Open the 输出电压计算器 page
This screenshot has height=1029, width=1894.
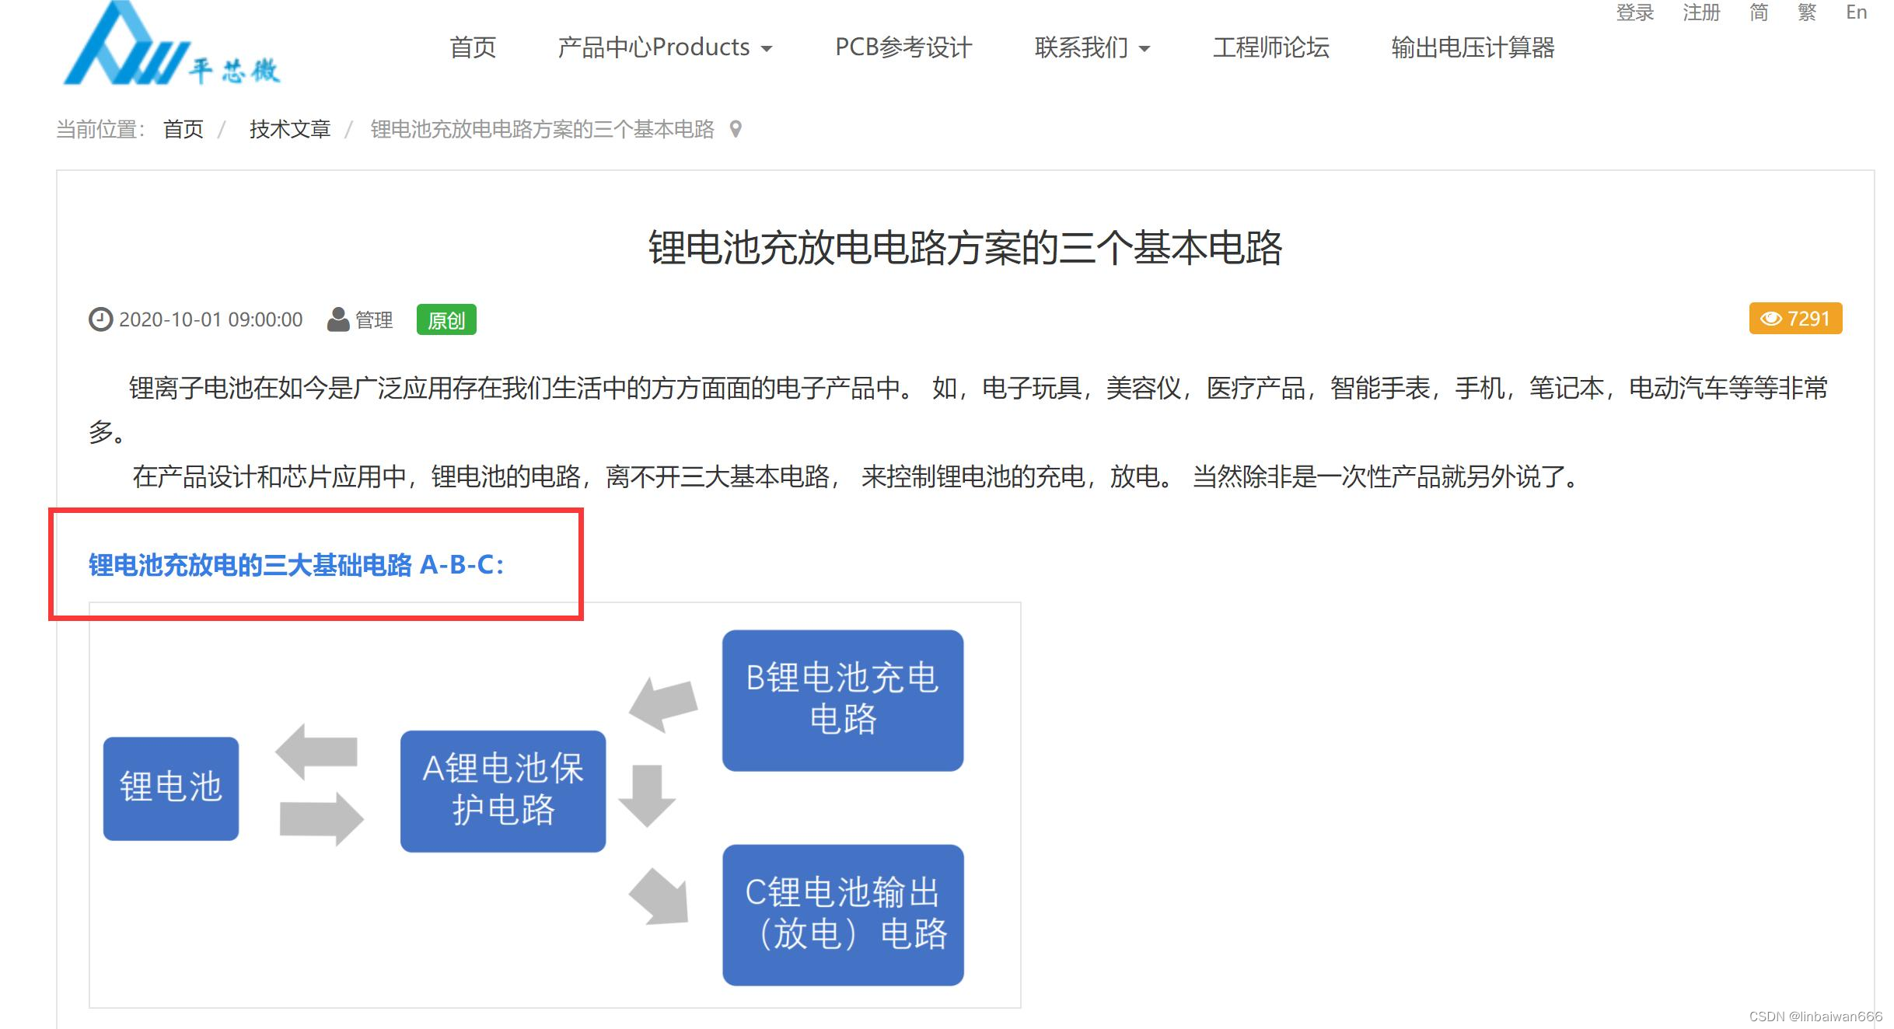tap(1473, 47)
